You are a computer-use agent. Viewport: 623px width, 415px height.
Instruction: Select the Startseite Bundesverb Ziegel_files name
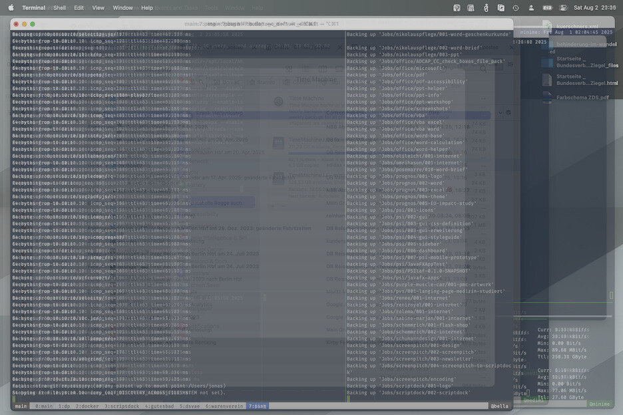(587, 62)
